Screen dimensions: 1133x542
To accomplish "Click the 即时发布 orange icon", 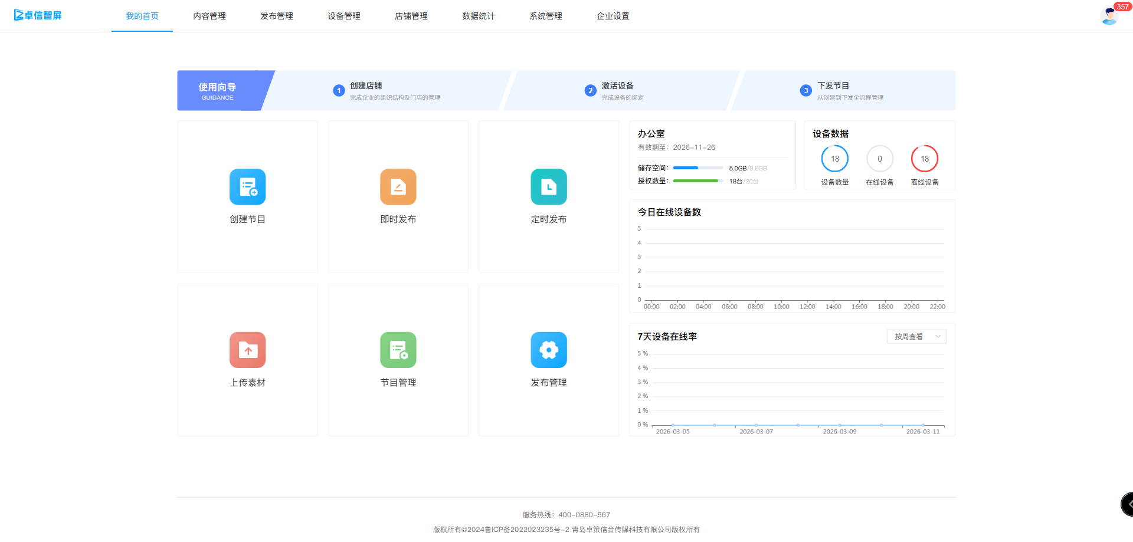I will coord(398,187).
